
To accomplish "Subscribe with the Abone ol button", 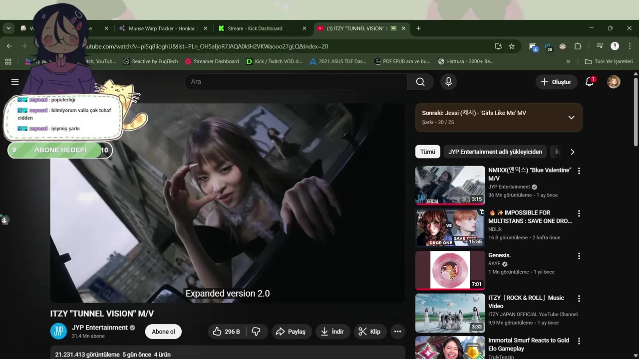I will 163,332.
